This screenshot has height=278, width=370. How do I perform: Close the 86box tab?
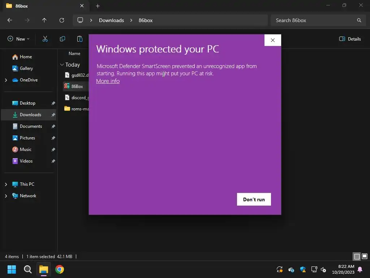[82, 6]
